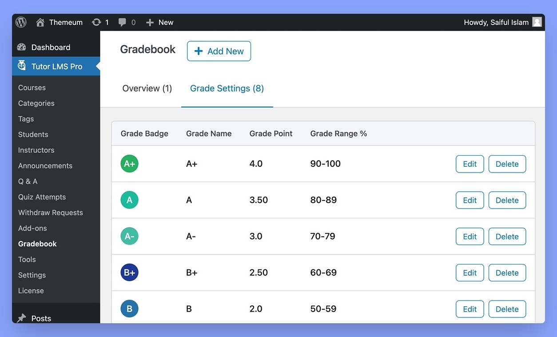The width and height of the screenshot is (557, 337).
Task: Click the Grade Badge column header
Action: point(144,133)
